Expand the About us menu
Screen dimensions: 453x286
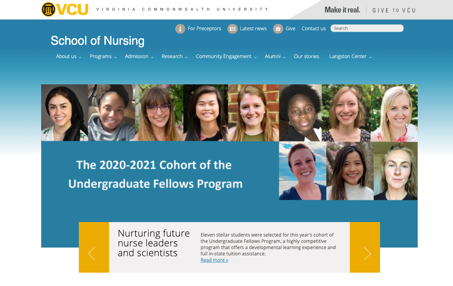point(69,56)
